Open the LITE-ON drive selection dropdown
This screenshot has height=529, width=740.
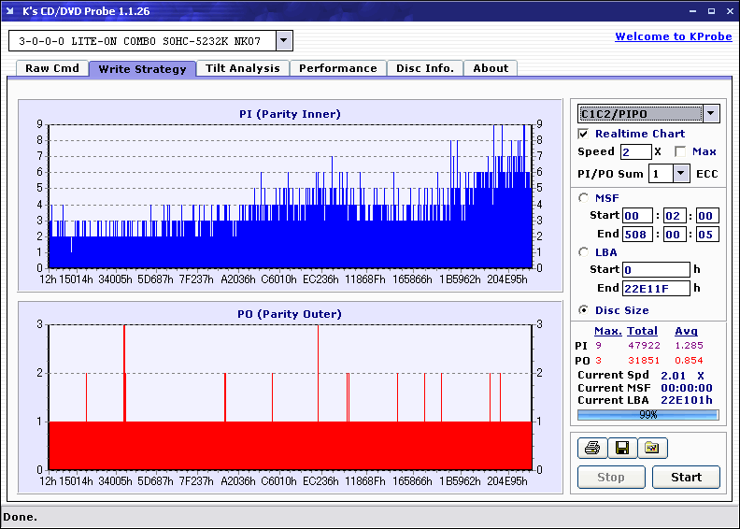(x=285, y=41)
